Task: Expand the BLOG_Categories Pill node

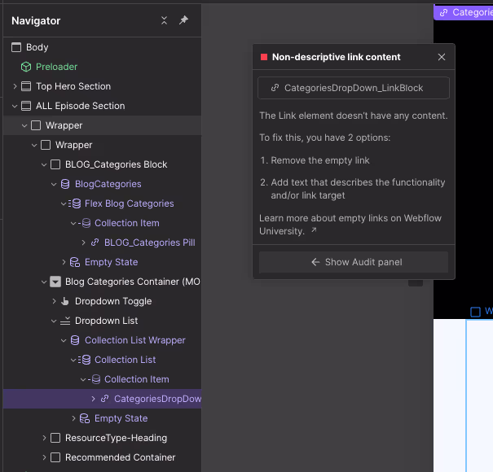Action: (83, 243)
